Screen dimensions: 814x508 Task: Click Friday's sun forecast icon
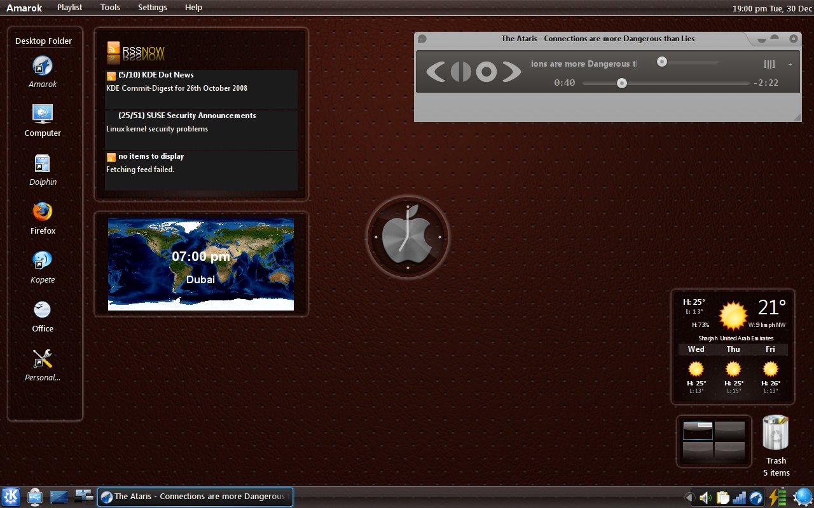click(770, 369)
